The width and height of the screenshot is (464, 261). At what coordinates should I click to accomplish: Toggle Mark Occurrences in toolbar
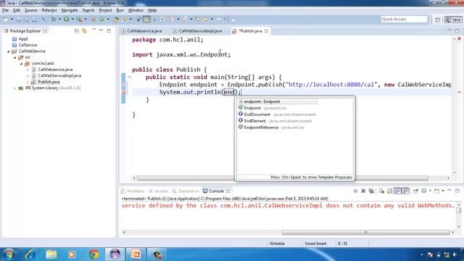(x=146, y=20)
